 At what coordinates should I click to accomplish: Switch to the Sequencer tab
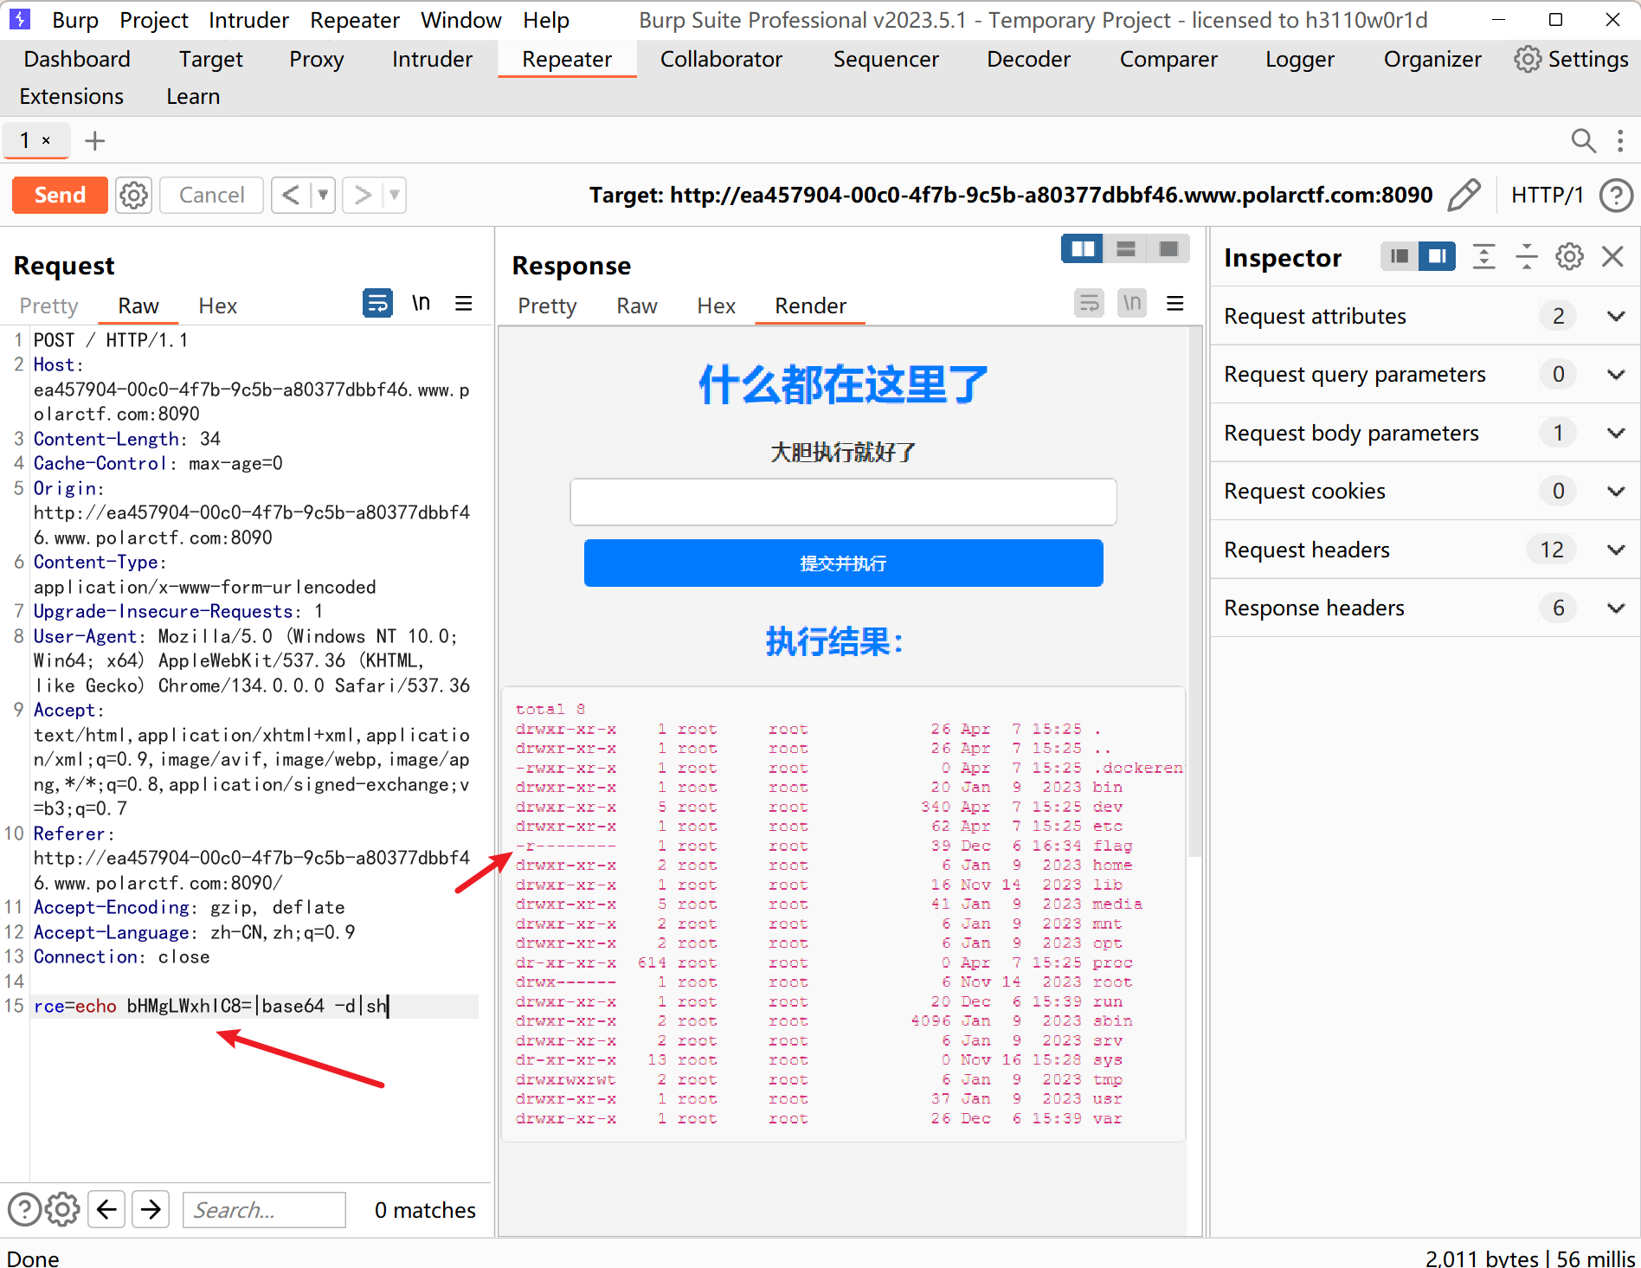click(x=885, y=59)
